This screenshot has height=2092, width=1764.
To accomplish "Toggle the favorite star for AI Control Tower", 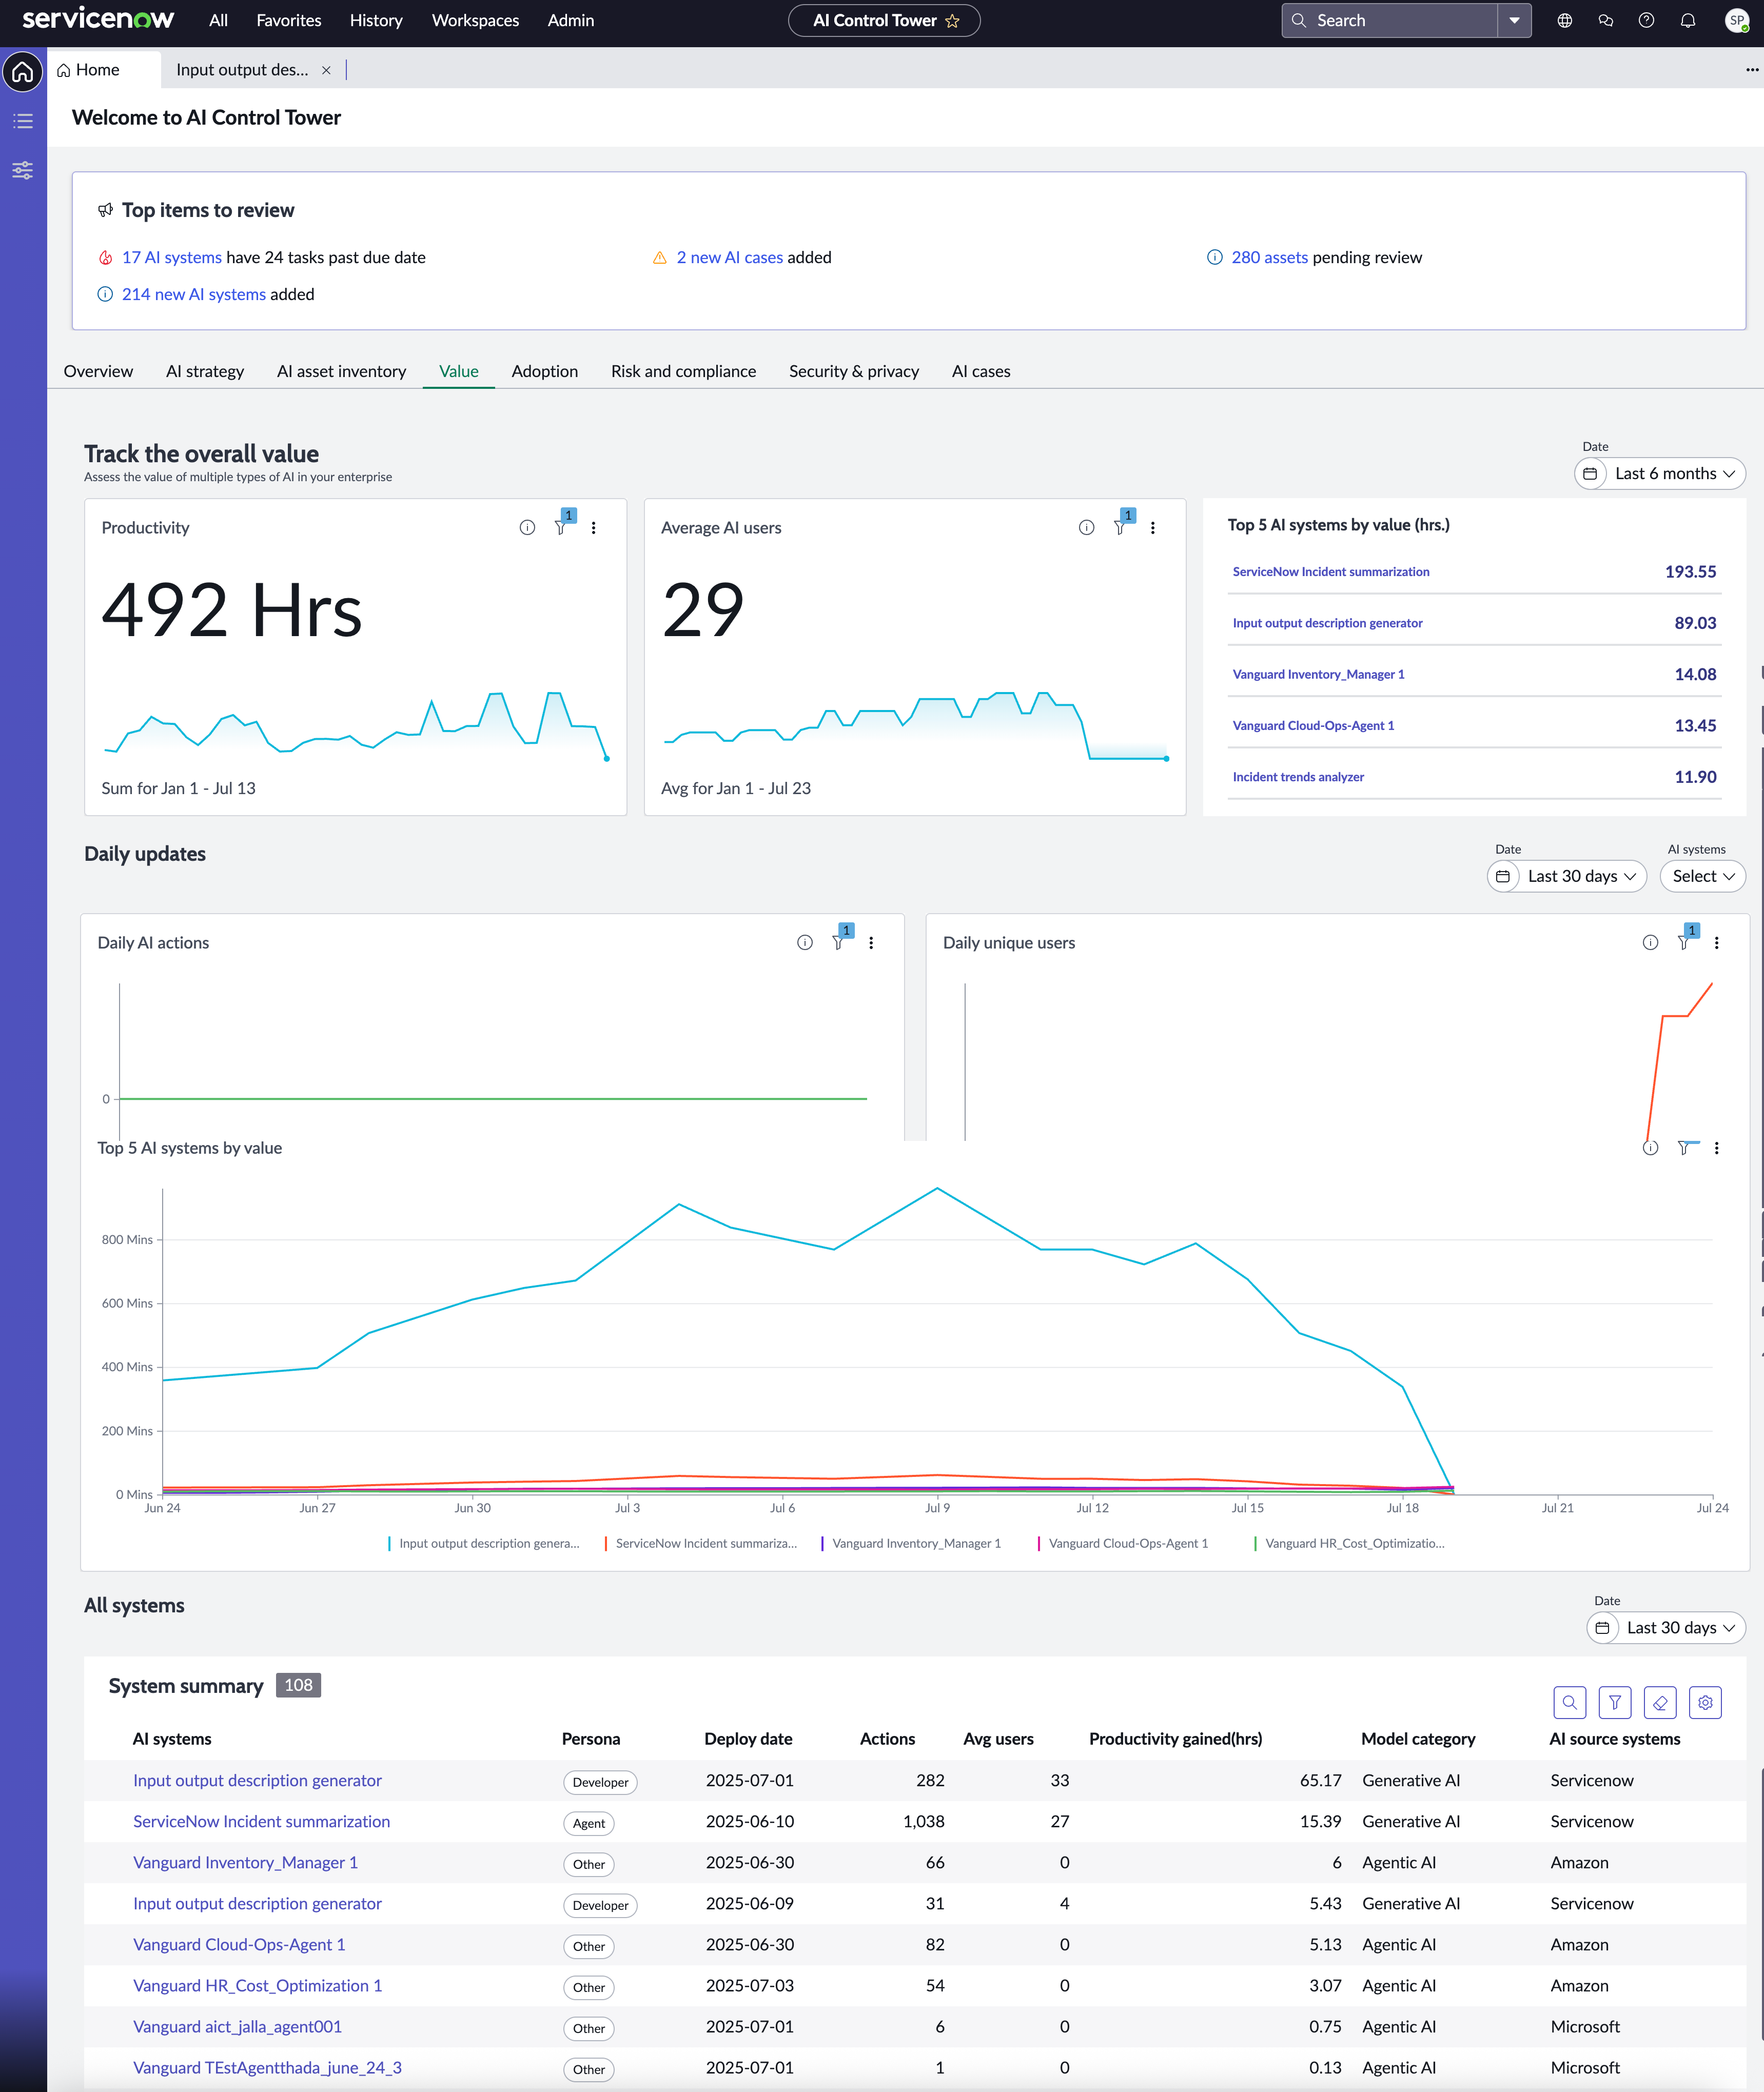I will (x=952, y=20).
